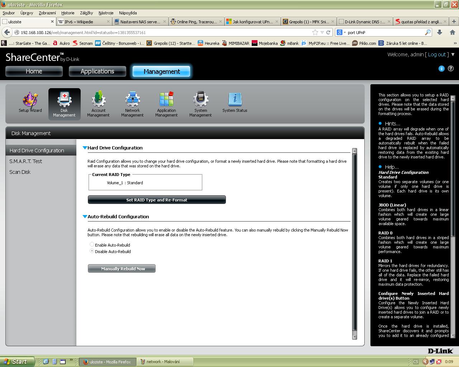Screen dimensions: 459x367
Task: Show hidden system tray icons
Action: [425, 362]
